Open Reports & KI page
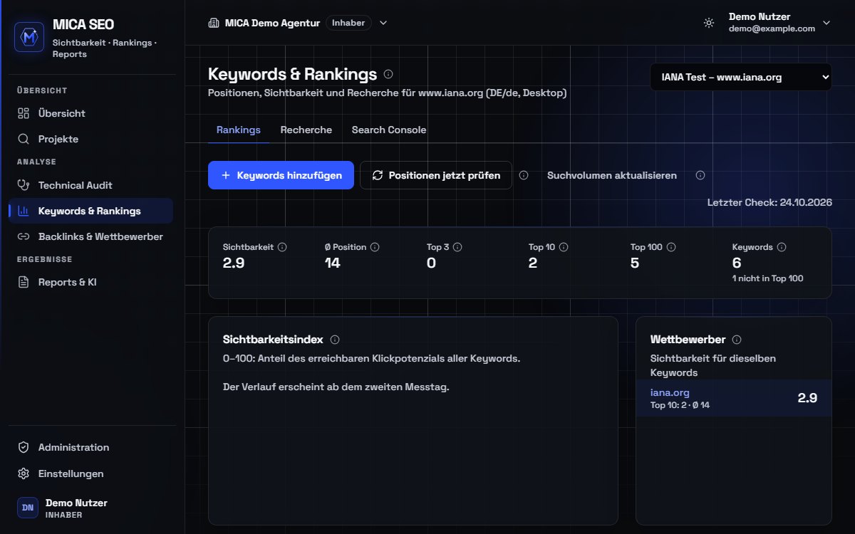The height and width of the screenshot is (534, 855). (x=90, y=282)
